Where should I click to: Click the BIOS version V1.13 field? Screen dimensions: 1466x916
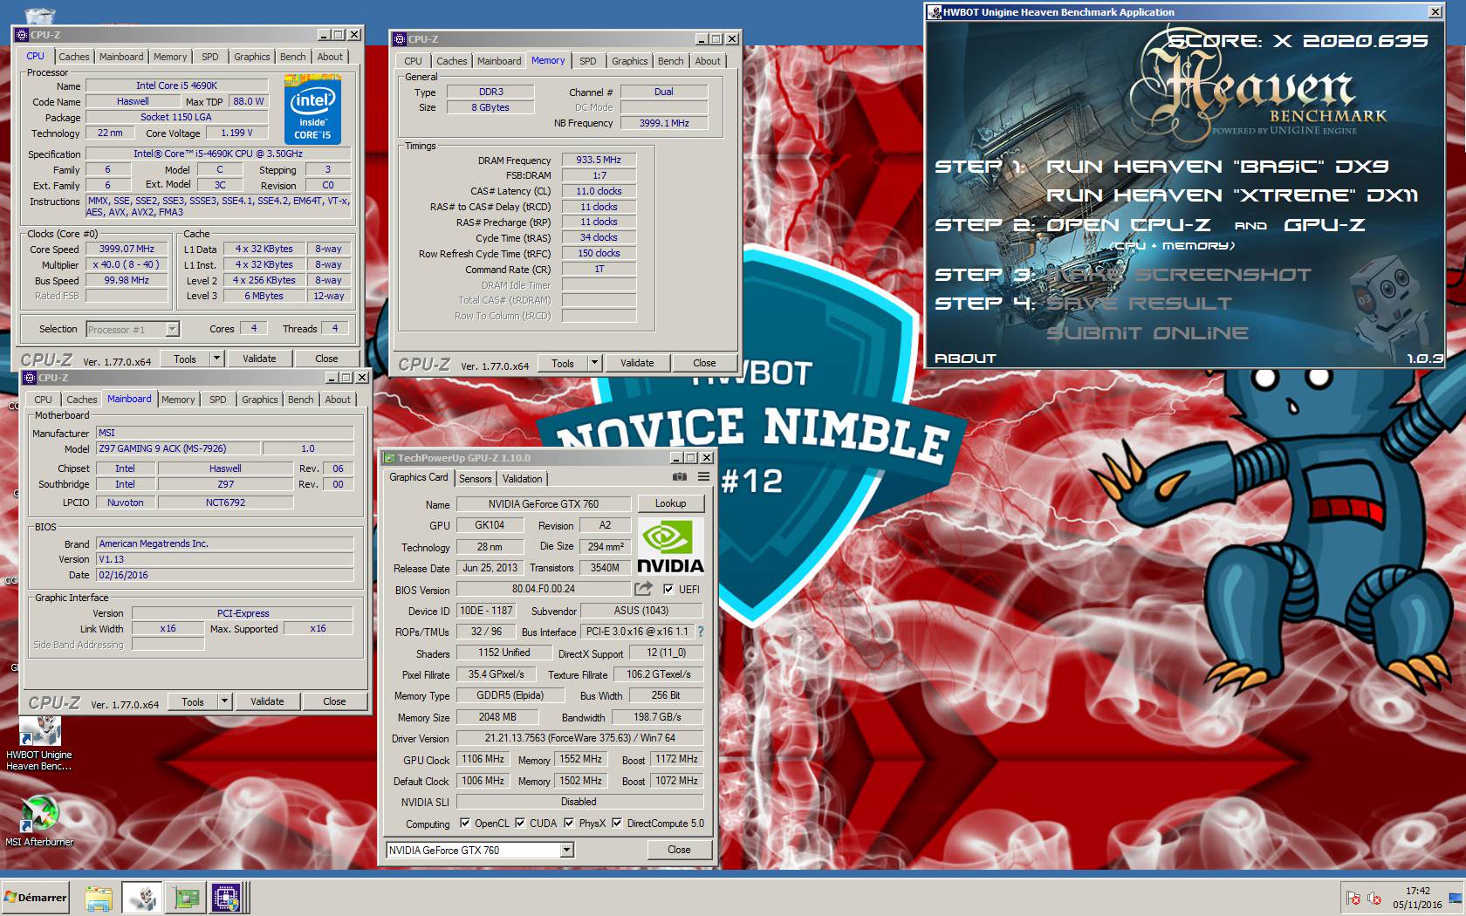224,559
